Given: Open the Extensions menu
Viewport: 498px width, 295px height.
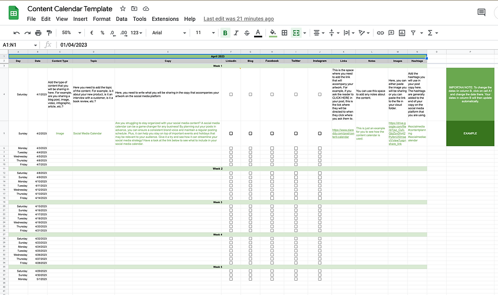Looking at the screenshot, I should click(165, 19).
